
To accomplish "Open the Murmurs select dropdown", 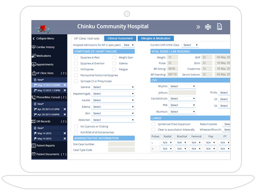I will tap(182, 112).
